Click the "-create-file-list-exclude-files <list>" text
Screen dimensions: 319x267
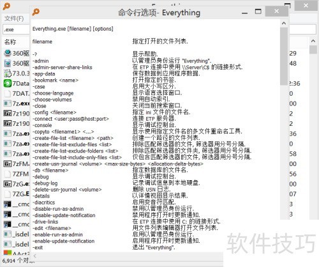pyautogui.click(x=72, y=144)
